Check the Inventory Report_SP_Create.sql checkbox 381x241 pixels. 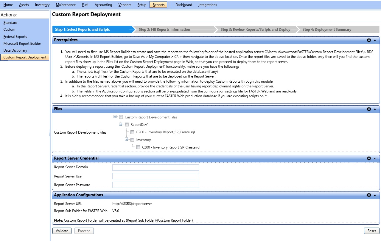pyautogui.click(x=133, y=132)
